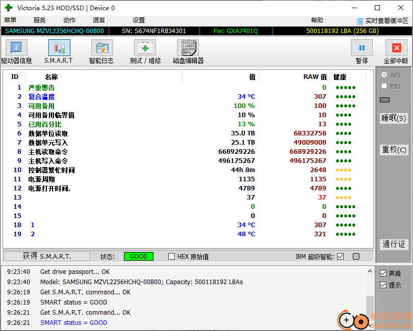Click the 健康 column header
The image size is (413, 331).
340,77
